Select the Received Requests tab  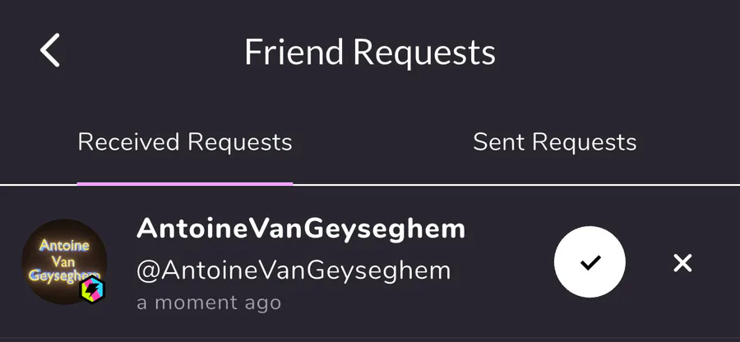[x=185, y=142]
